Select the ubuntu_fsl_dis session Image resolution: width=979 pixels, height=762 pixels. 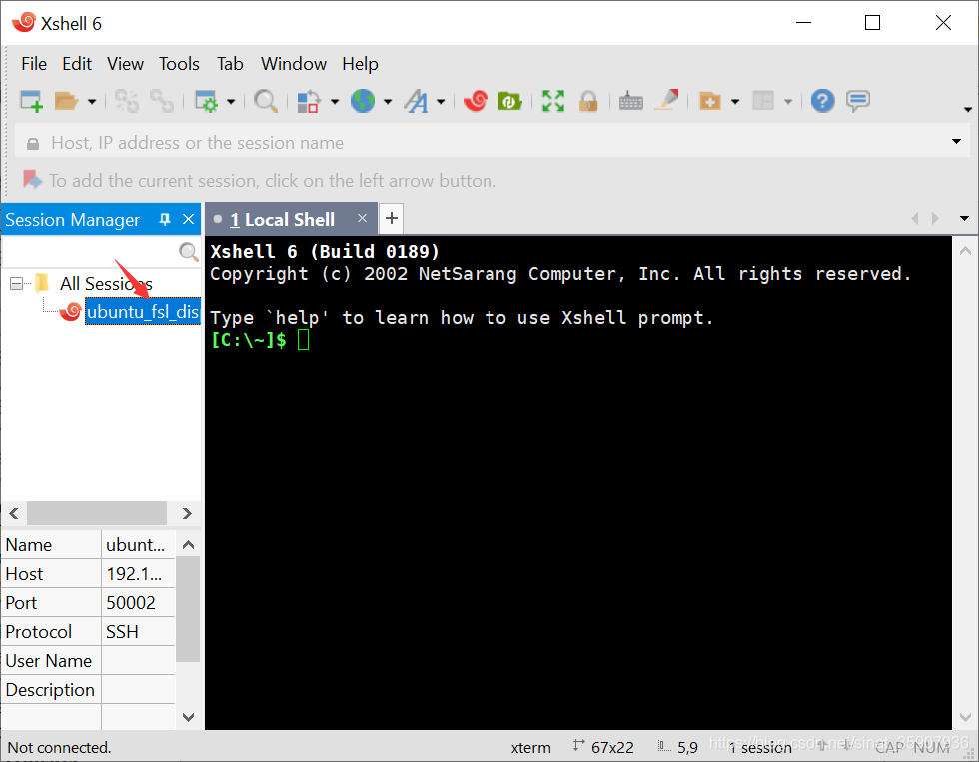click(142, 311)
